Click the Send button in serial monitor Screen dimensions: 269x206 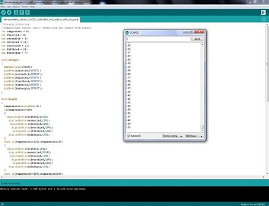197,39
